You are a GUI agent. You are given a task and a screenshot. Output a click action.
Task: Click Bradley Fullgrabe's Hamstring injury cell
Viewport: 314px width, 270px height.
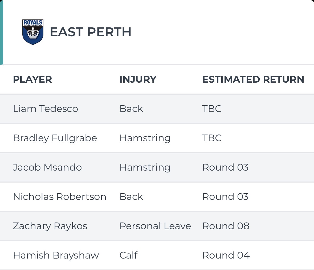[145, 138]
